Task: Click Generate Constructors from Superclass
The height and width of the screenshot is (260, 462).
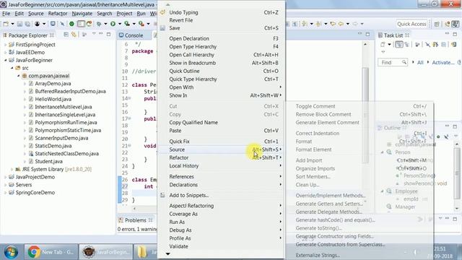Action: (x=340, y=244)
